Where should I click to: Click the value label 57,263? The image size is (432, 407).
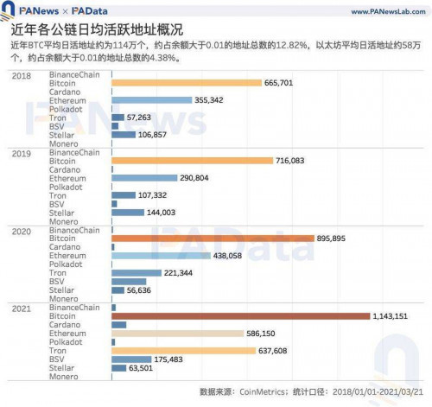pos(139,118)
